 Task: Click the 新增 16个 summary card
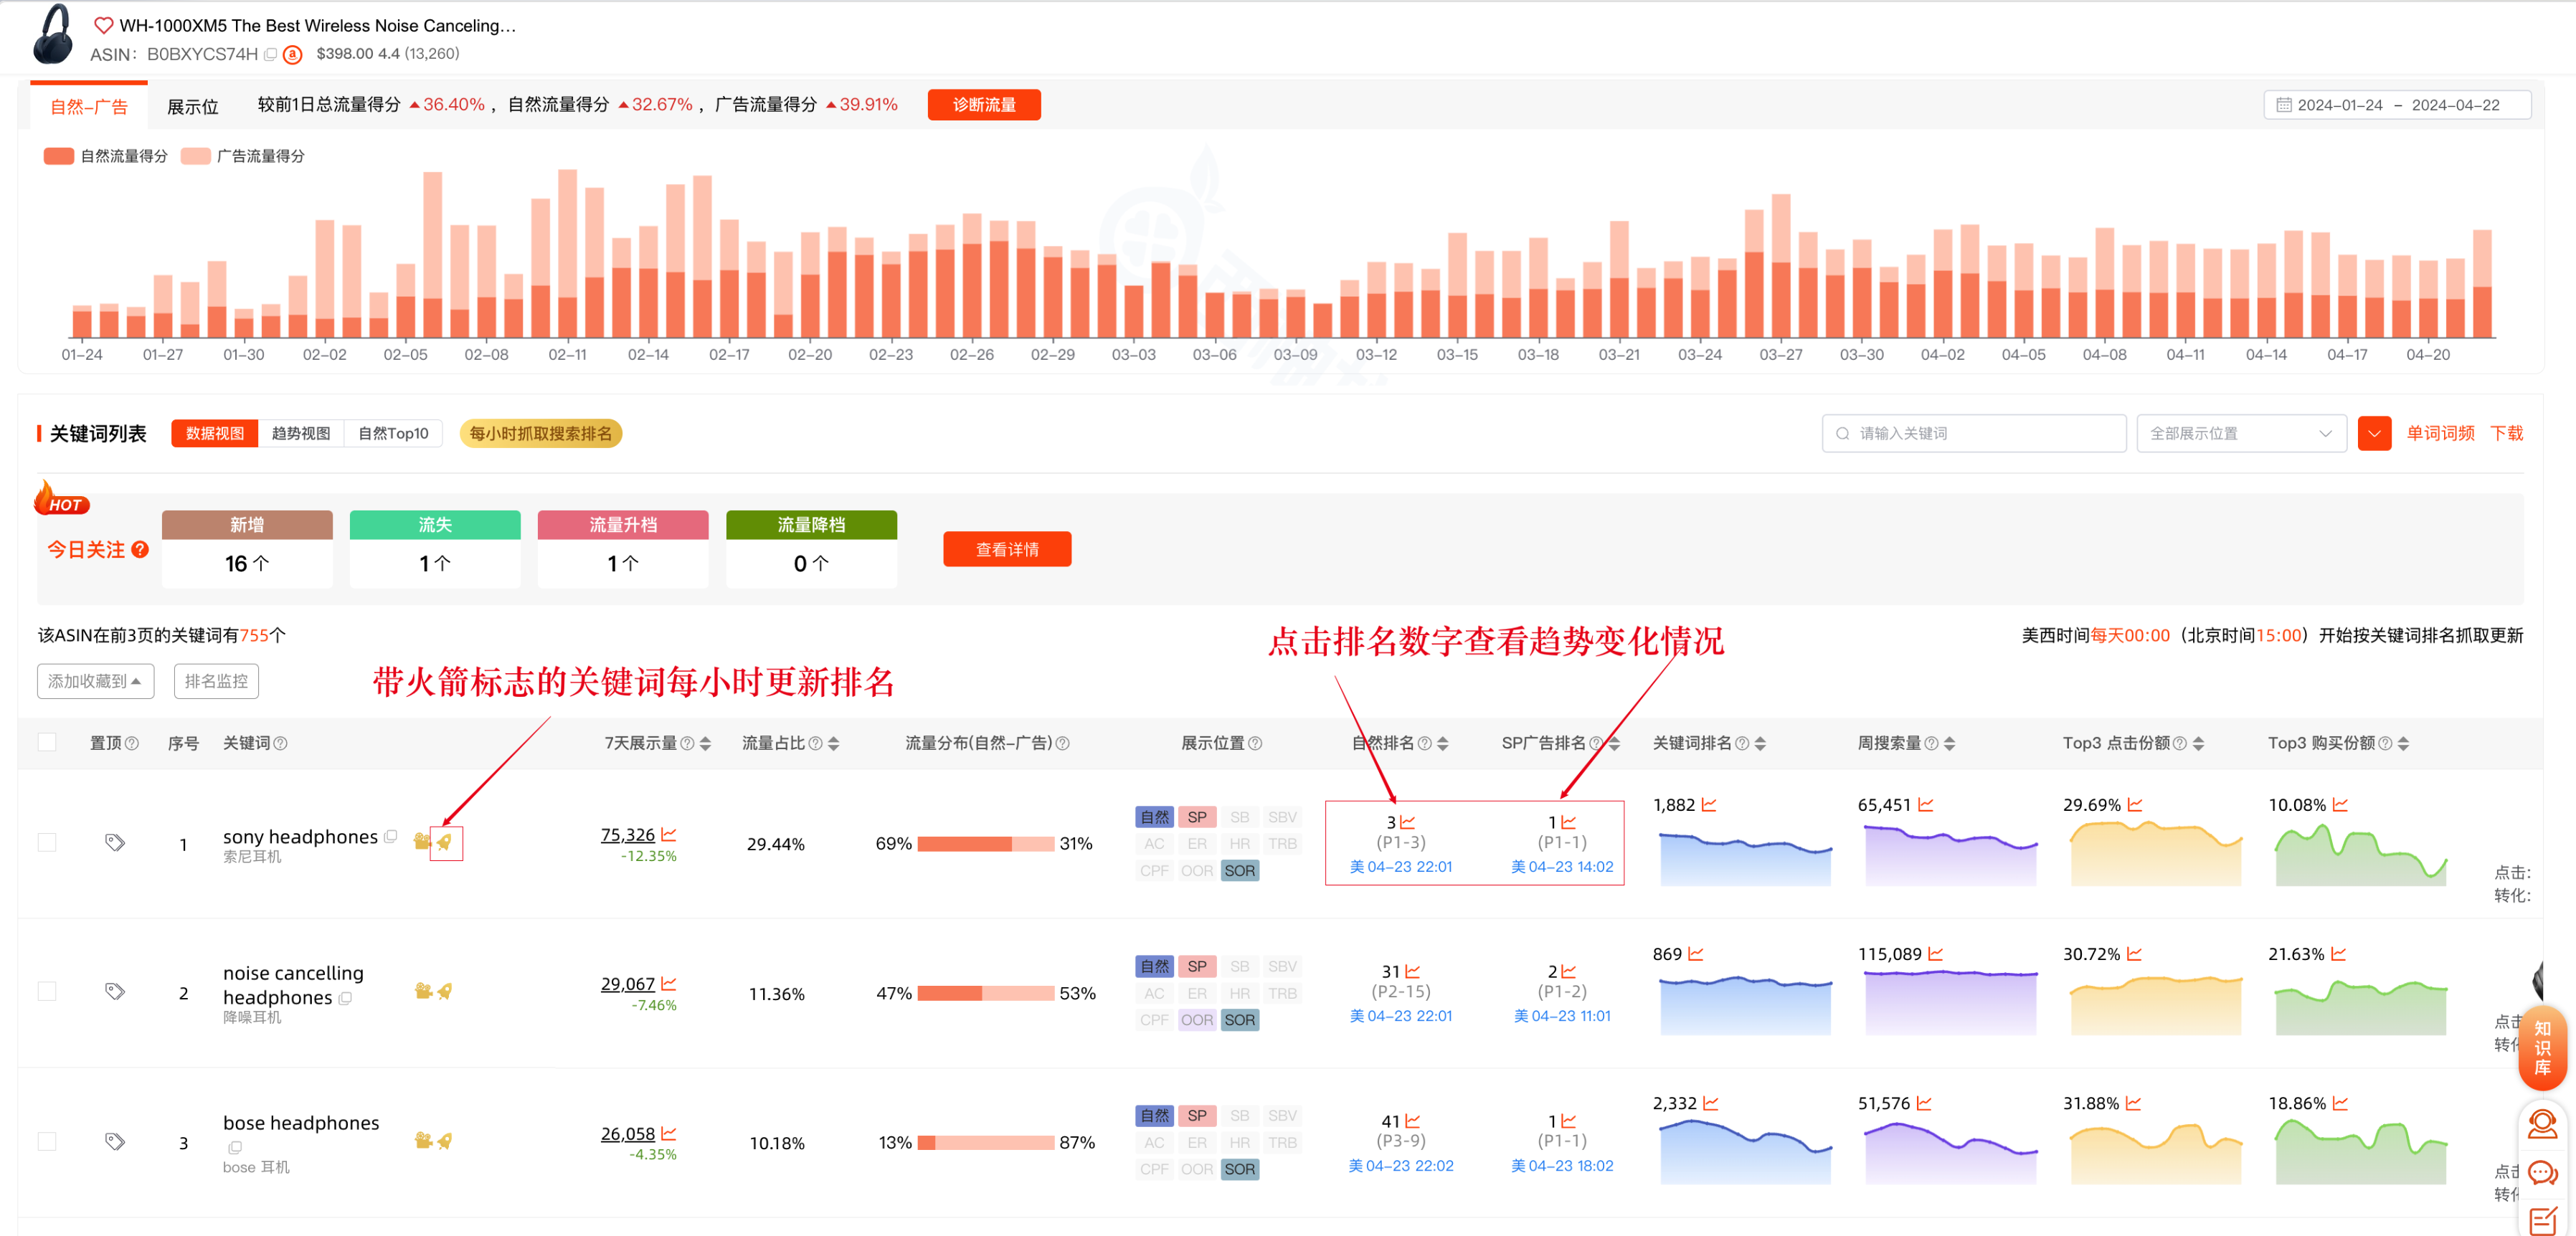click(x=247, y=548)
